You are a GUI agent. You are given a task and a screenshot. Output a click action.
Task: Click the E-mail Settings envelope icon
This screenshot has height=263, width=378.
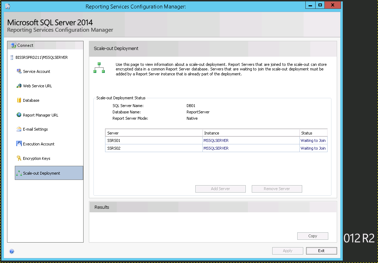pos(19,129)
